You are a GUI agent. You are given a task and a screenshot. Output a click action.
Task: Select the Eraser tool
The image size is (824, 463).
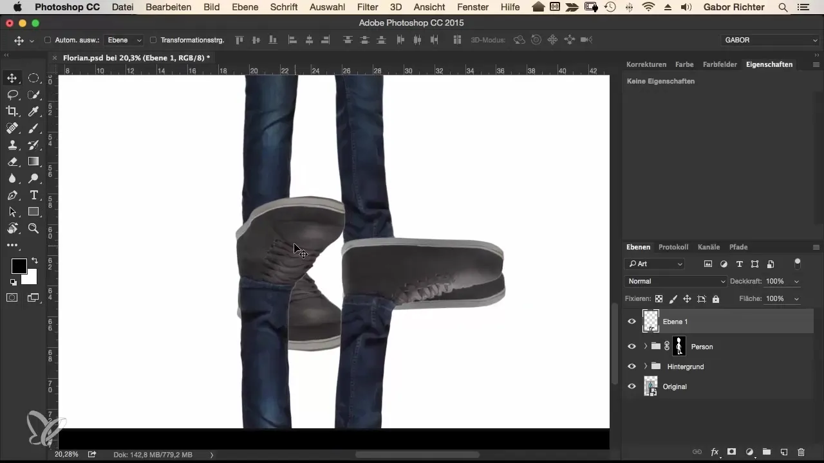(x=12, y=162)
